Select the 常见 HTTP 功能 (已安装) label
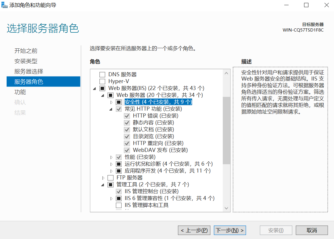The height and width of the screenshot is (239, 334). point(153,109)
